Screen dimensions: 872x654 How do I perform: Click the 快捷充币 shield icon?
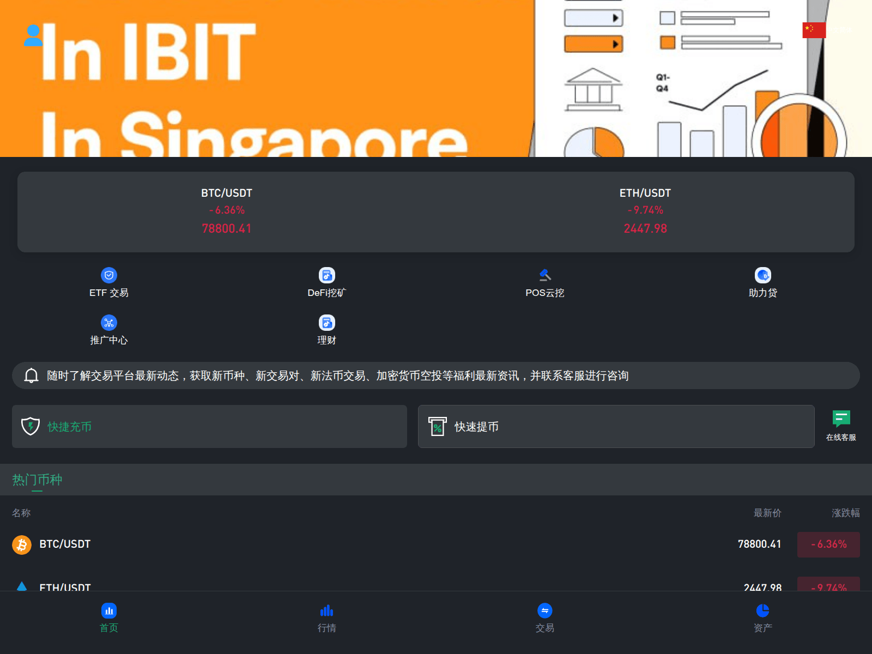click(x=31, y=426)
